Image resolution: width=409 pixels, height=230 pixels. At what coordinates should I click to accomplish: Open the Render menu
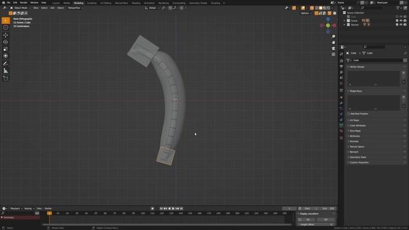pos(24,3)
